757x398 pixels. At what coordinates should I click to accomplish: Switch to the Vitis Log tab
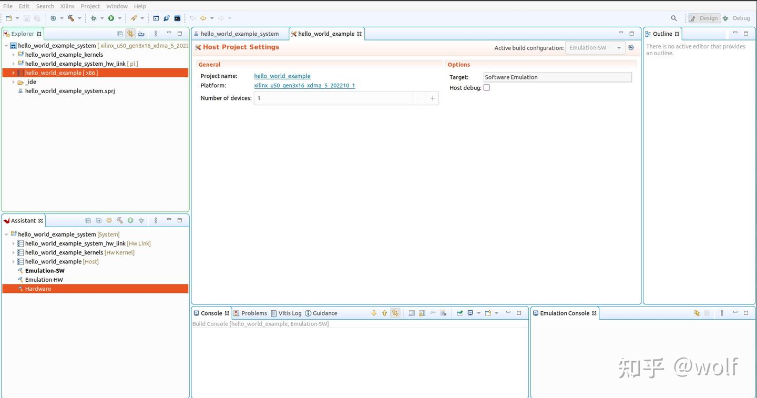coord(290,313)
